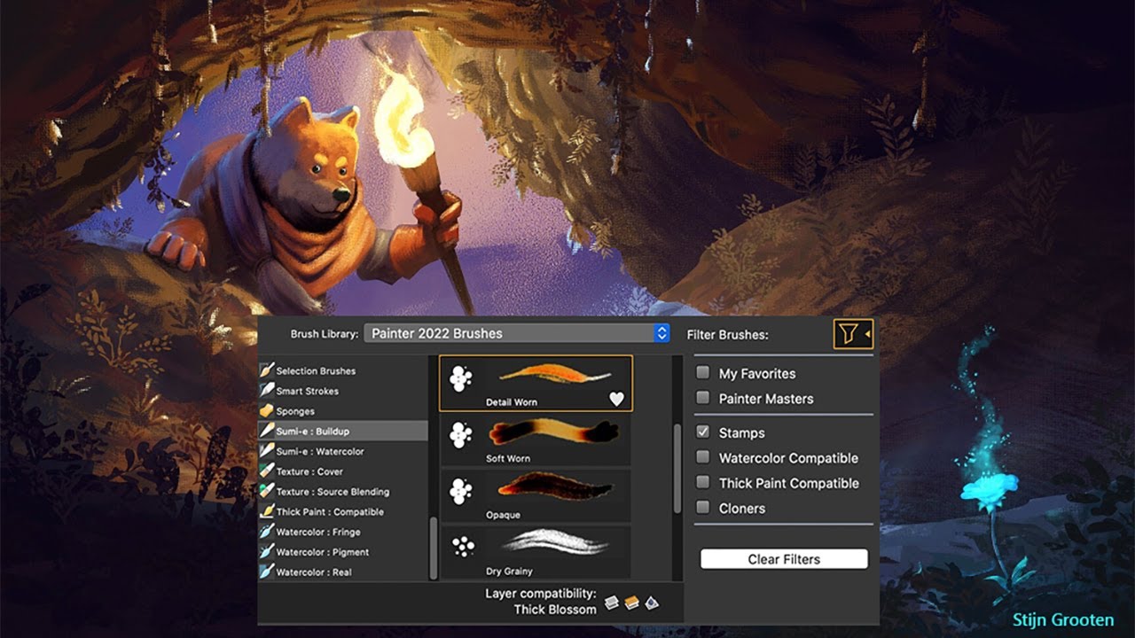This screenshot has width=1135, height=638.
Task: Click the first layer compatibility icon
Action: [x=612, y=603]
